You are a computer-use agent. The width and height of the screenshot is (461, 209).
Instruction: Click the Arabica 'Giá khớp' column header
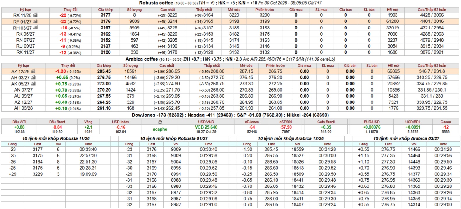[104, 66]
